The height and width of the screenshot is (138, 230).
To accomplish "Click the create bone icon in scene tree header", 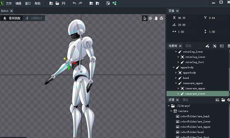I will (207, 46).
